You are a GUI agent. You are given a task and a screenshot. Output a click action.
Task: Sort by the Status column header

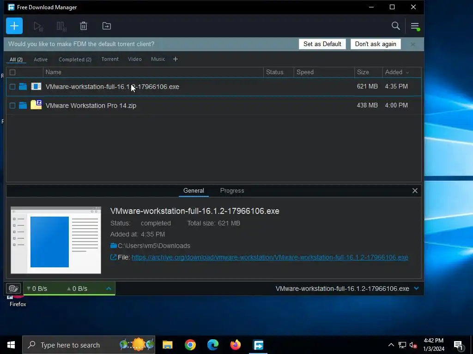pos(279,72)
